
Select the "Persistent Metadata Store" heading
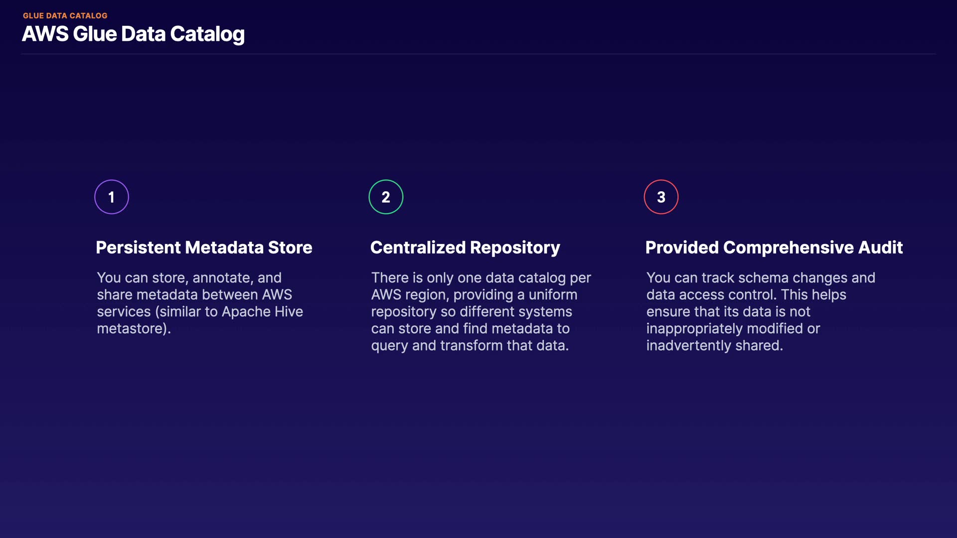(x=204, y=248)
